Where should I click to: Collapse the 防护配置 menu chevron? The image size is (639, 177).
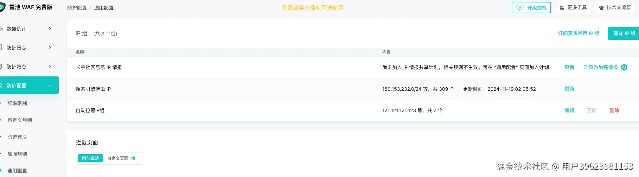[50, 85]
